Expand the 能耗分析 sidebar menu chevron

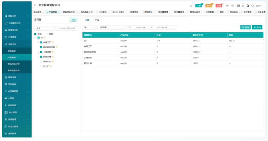28,16
